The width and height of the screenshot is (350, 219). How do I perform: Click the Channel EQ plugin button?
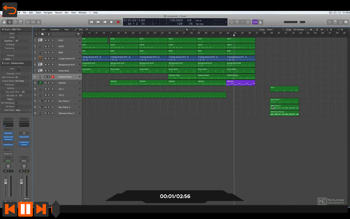click(8, 137)
